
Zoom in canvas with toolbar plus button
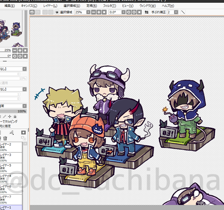99,12
